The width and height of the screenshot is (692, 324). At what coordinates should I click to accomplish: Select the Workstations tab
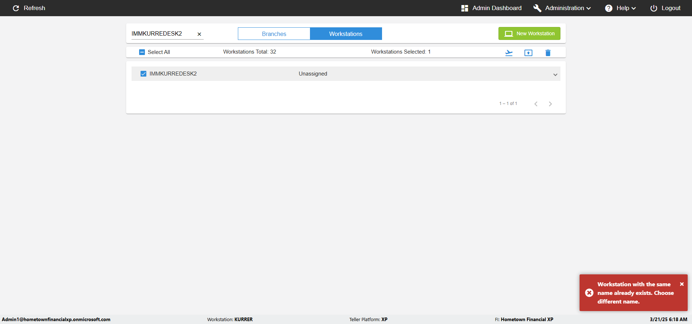(346, 34)
